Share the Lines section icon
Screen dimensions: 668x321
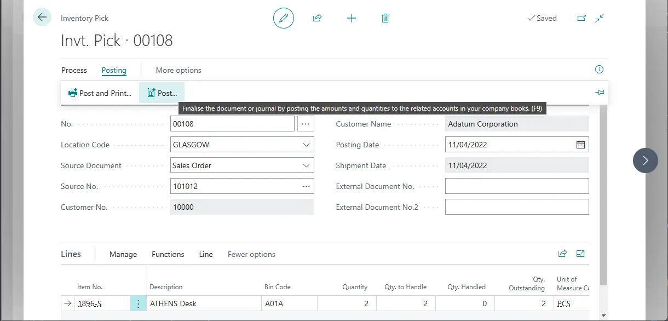562,254
